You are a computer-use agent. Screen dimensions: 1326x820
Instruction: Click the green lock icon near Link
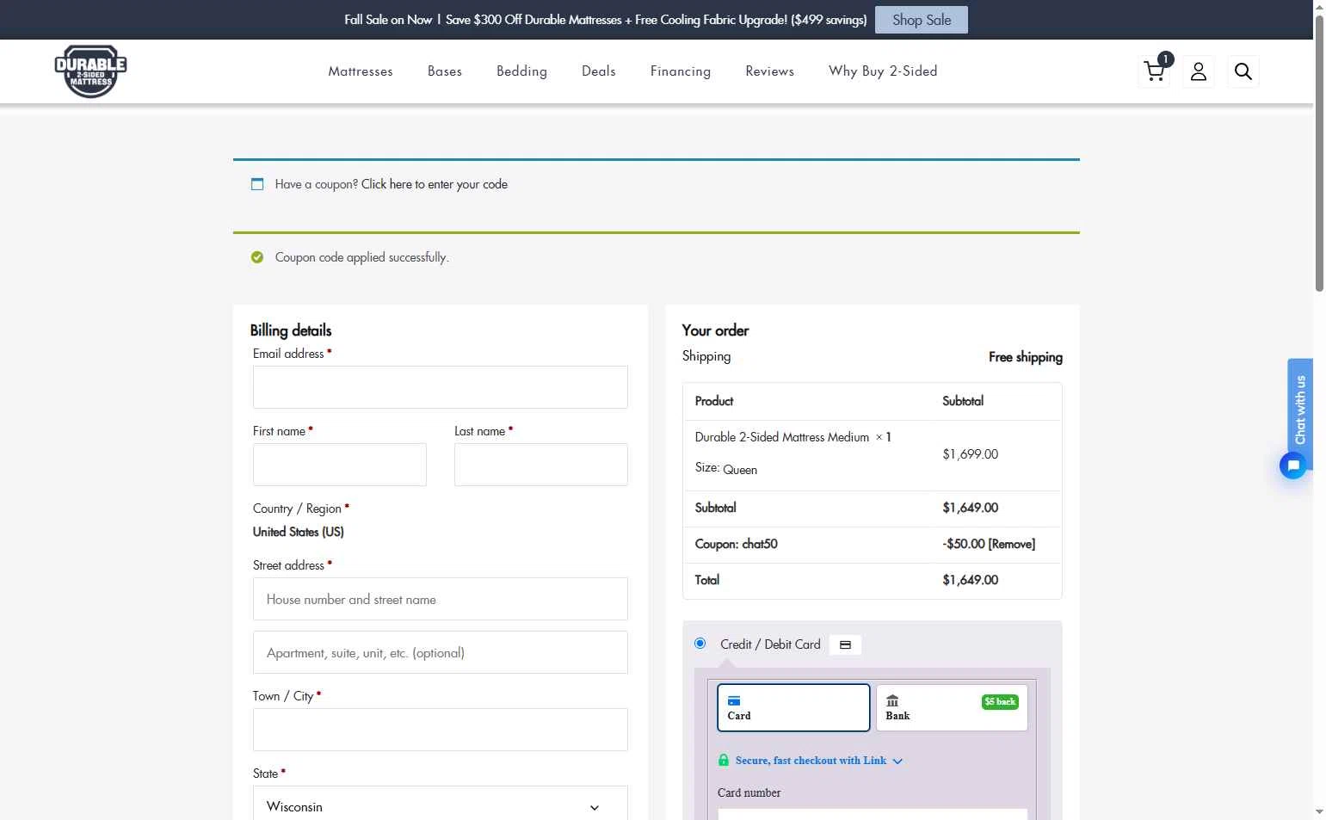click(724, 761)
